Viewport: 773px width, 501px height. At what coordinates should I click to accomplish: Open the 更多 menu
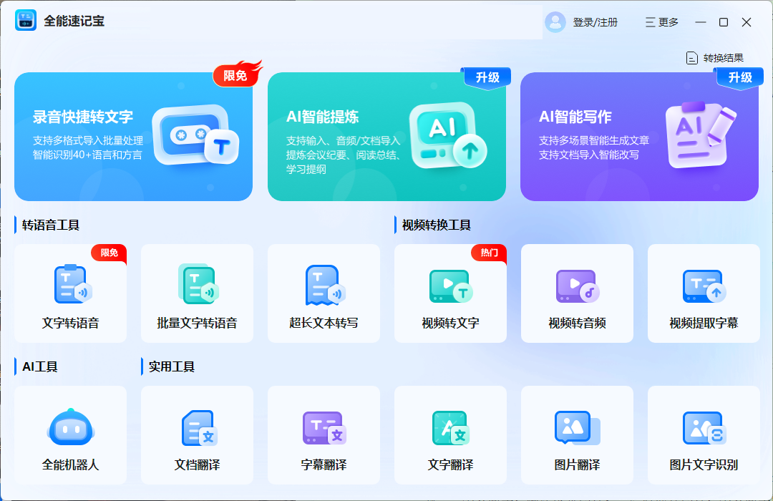coord(662,22)
